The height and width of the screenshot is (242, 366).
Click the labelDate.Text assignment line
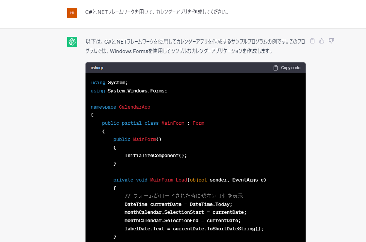click(x=194, y=229)
